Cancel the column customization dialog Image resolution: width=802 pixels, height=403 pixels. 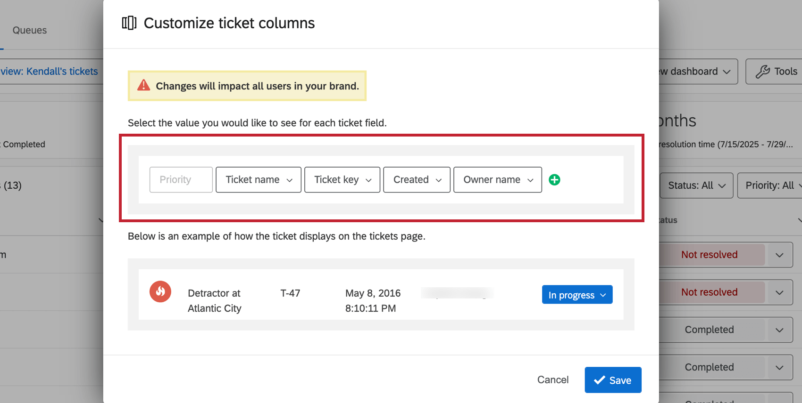552,379
